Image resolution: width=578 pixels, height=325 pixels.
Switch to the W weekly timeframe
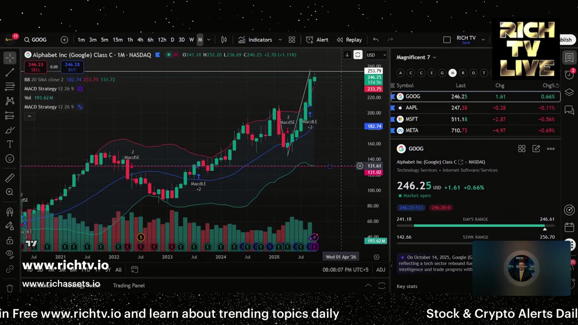[191, 40]
